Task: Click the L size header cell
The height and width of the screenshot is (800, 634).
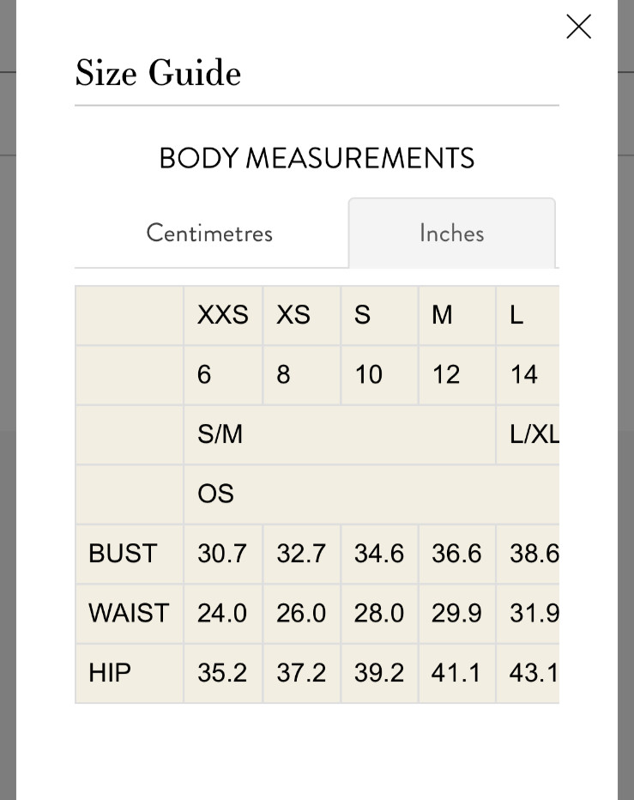Action: 528,315
